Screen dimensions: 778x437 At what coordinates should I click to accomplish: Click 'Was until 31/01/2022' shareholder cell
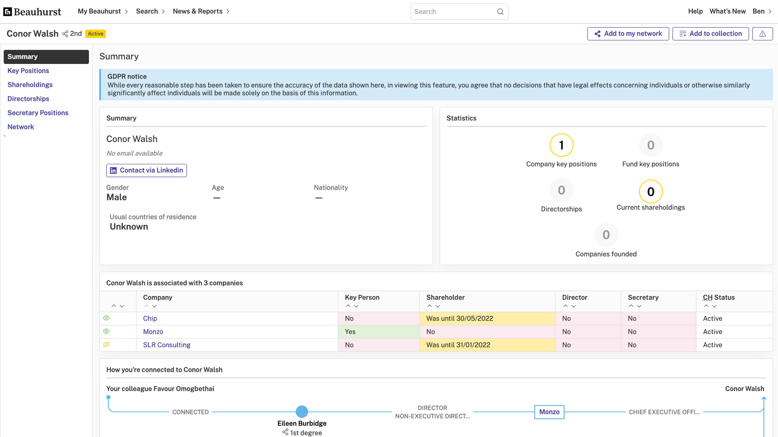pos(487,345)
